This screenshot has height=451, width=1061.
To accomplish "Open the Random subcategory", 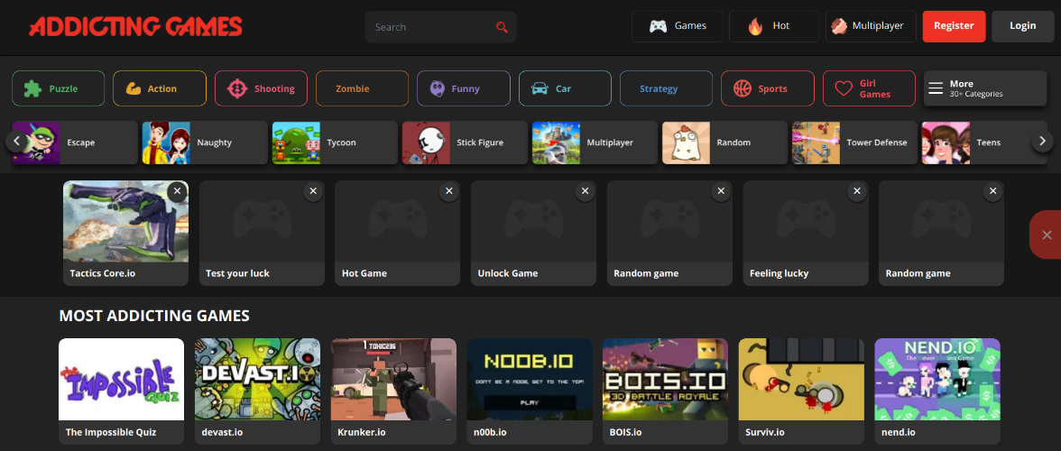I will point(724,143).
